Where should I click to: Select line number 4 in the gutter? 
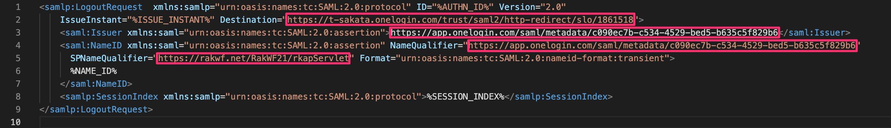click(x=18, y=46)
